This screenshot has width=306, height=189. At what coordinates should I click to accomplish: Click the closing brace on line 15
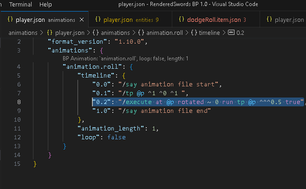pos(35,164)
